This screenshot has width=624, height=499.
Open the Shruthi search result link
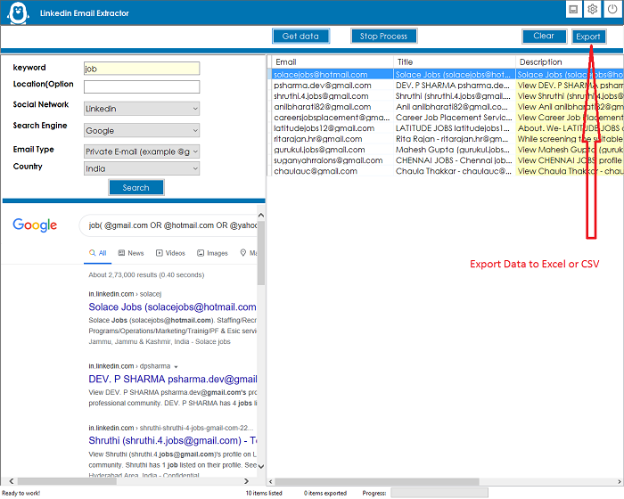[173, 441]
